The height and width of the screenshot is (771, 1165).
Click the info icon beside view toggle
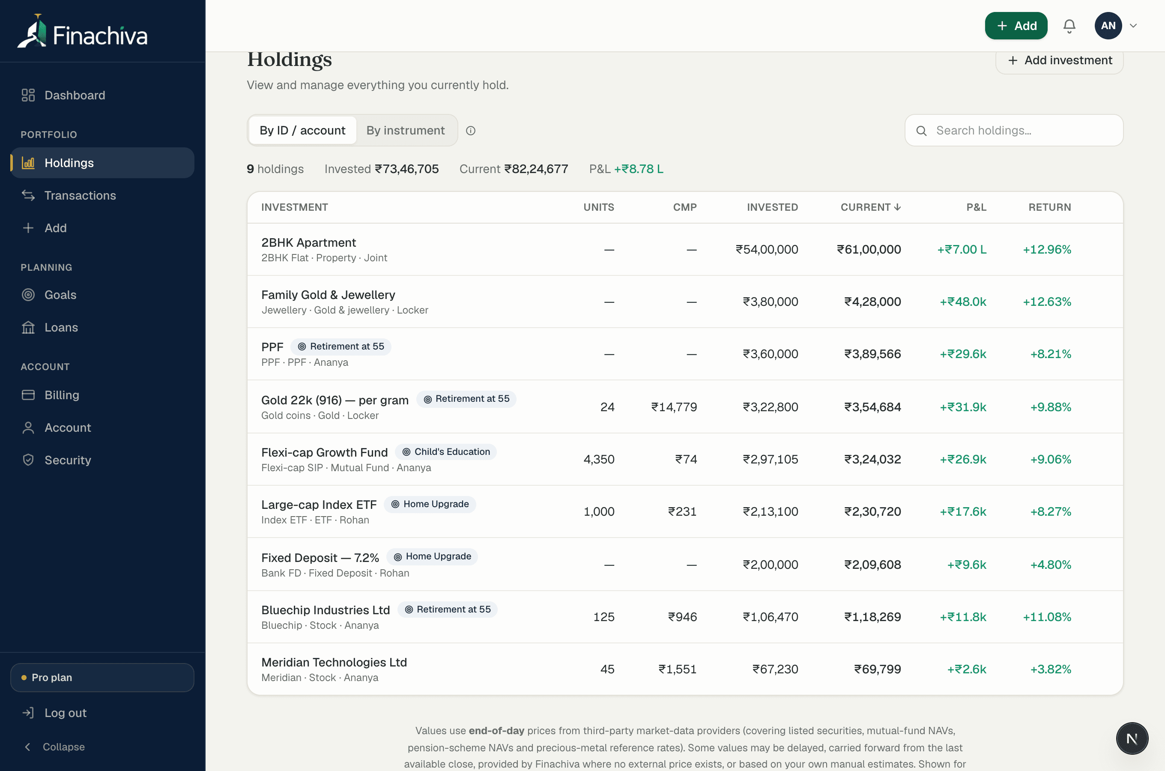pos(470,130)
